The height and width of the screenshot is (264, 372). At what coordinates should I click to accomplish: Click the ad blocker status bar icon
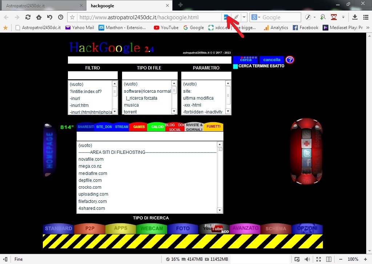coord(297,259)
